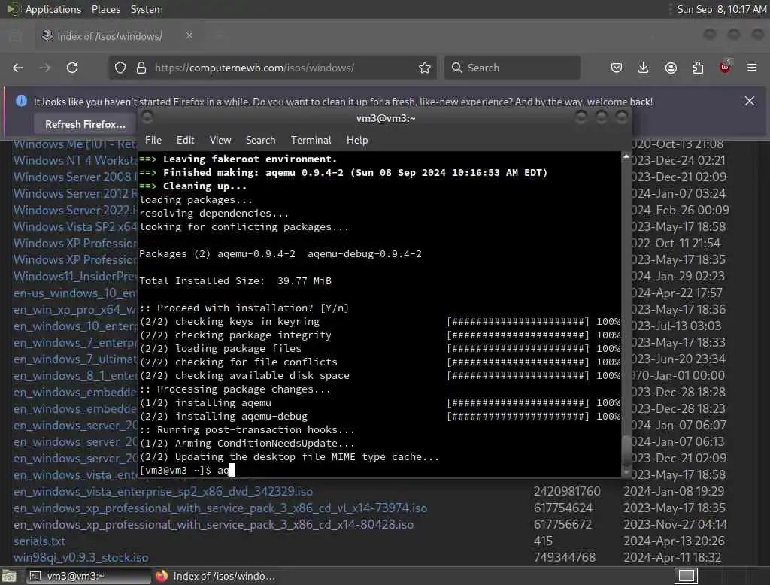Open the en_windows_7_ultimate link
This screenshot has width=770, height=585.
(x=74, y=359)
